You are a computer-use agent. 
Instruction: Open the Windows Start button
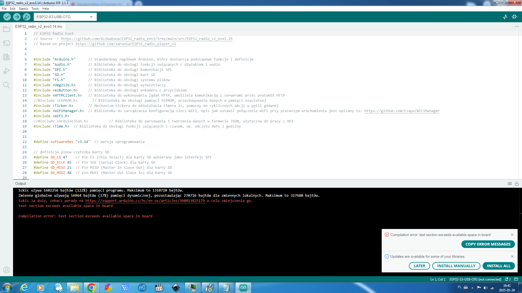coord(7,288)
